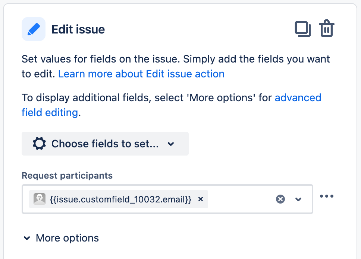Click the Request participants field label
This screenshot has width=361, height=259.
[67, 176]
